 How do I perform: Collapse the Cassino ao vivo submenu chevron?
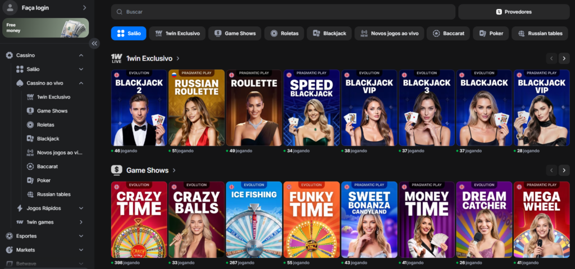[x=81, y=83]
